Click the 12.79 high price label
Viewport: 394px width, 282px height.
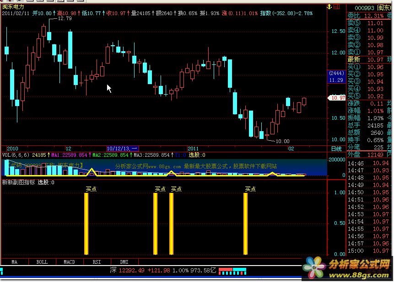(x=65, y=18)
